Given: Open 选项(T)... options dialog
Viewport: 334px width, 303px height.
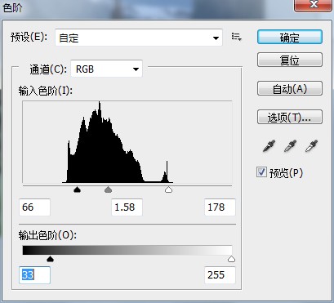Looking at the screenshot, I should [x=290, y=117].
